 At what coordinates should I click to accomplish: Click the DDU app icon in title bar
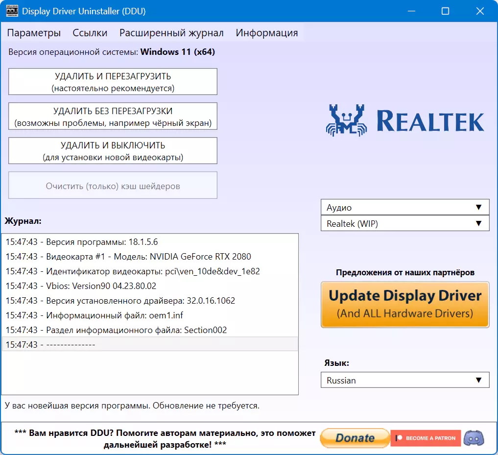tap(12, 11)
